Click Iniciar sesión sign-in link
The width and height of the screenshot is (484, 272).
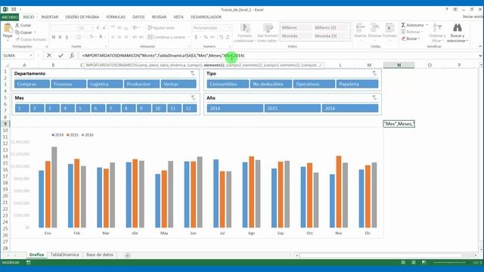coord(472,17)
